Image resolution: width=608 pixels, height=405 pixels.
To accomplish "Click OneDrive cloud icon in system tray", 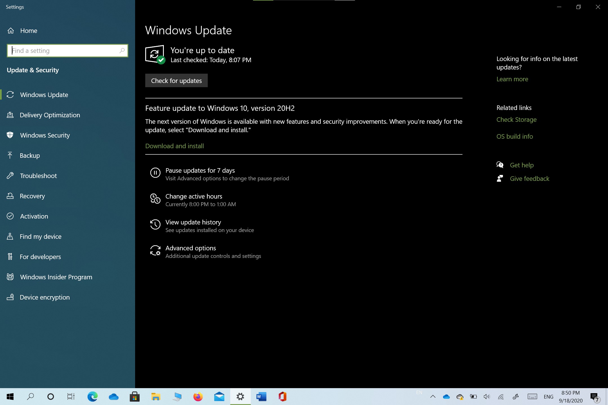I will (446, 397).
